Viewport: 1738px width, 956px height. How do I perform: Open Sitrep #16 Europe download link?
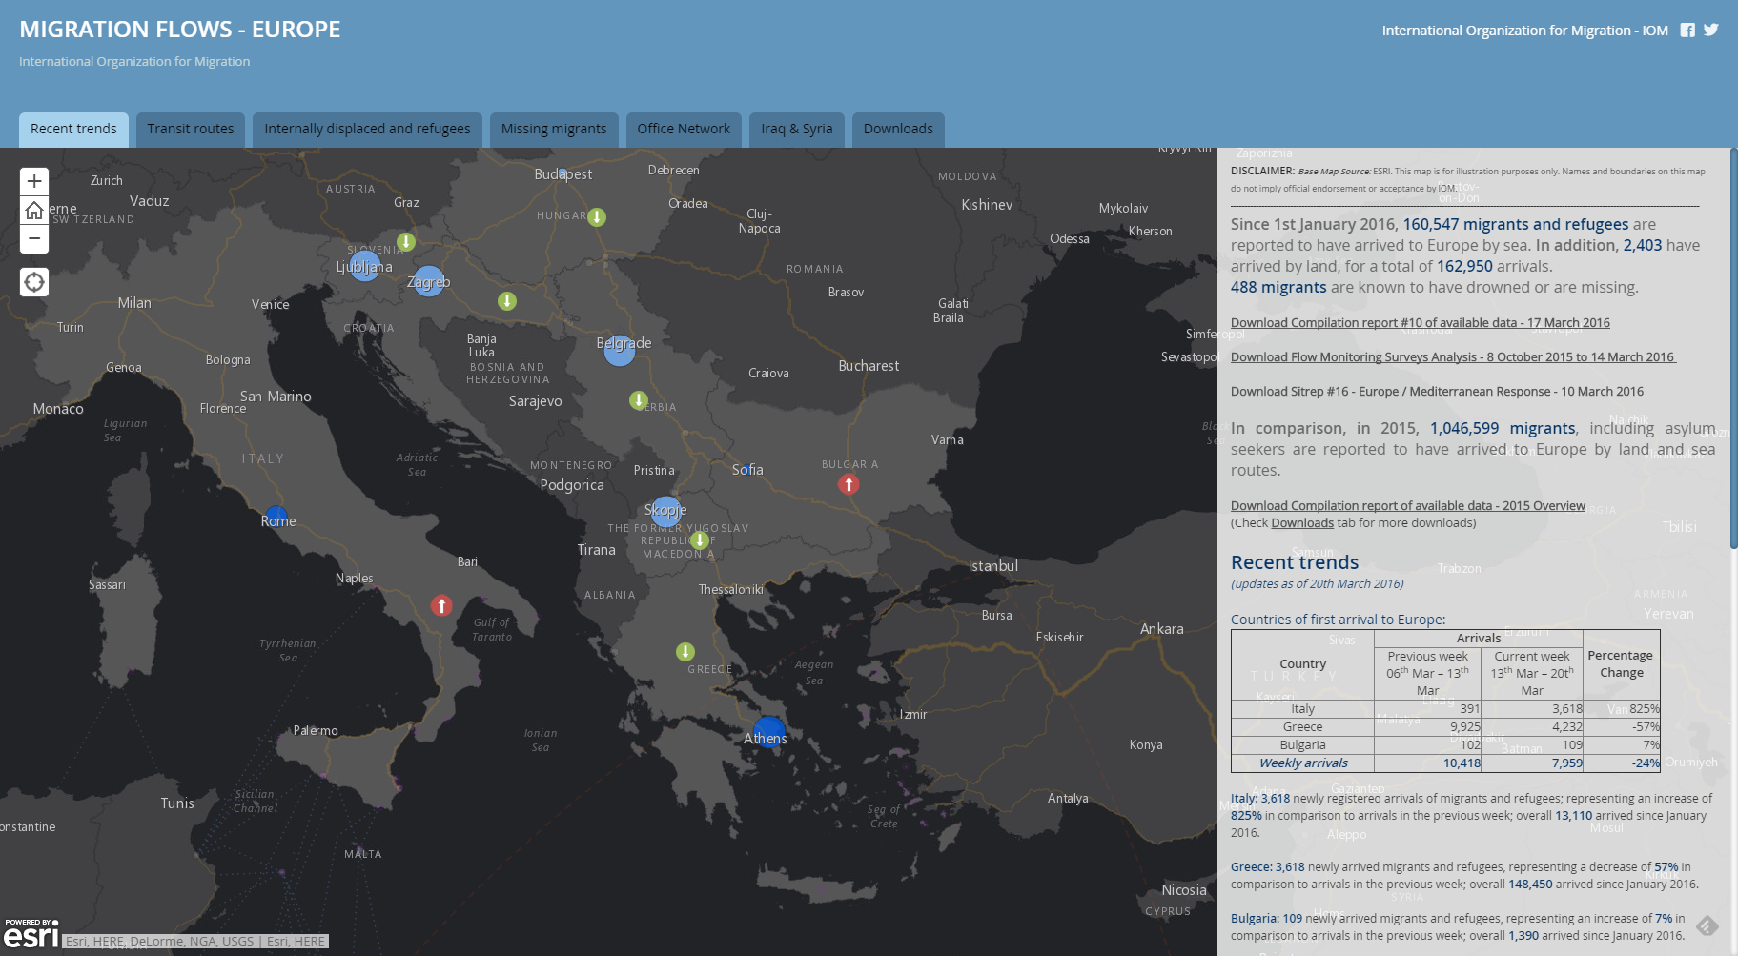tap(1438, 392)
